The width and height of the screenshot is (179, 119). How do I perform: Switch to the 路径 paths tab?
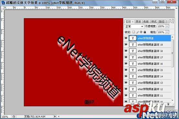[x=162, y=22]
